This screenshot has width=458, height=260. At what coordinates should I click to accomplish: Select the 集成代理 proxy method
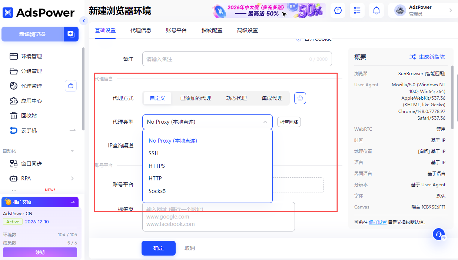[x=272, y=98]
